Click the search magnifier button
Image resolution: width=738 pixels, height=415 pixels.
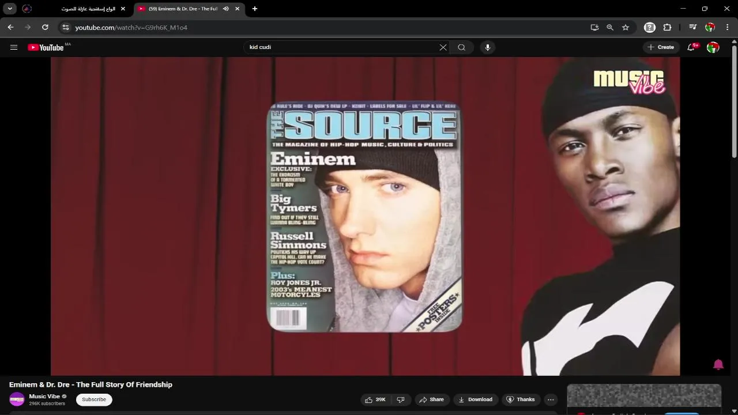click(x=461, y=47)
